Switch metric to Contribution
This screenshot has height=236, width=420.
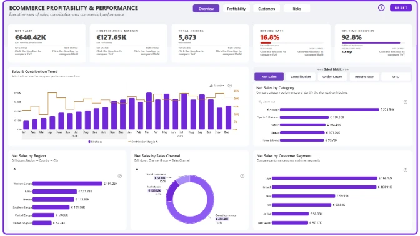coord(301,77)
